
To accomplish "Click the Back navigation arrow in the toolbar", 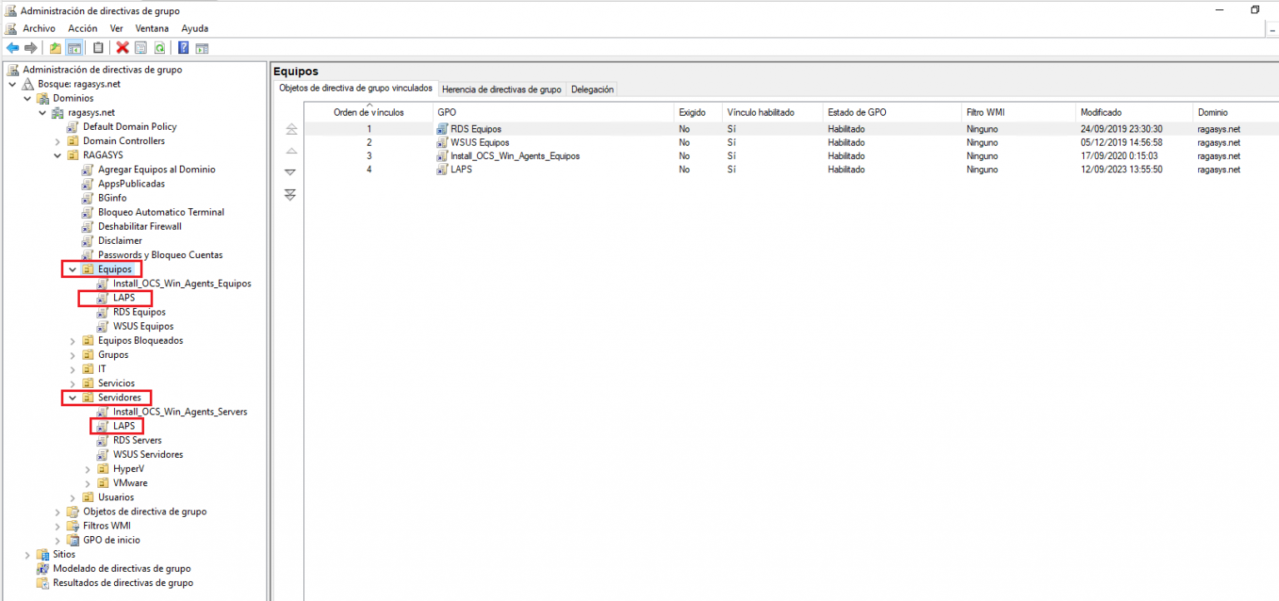I will tap(13, 47).
